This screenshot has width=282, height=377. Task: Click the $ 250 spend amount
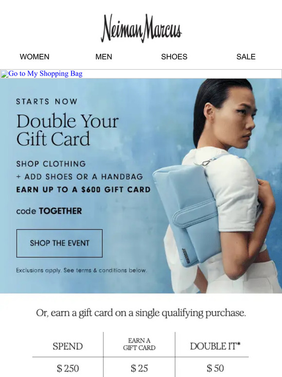click(x=68, y=368)
